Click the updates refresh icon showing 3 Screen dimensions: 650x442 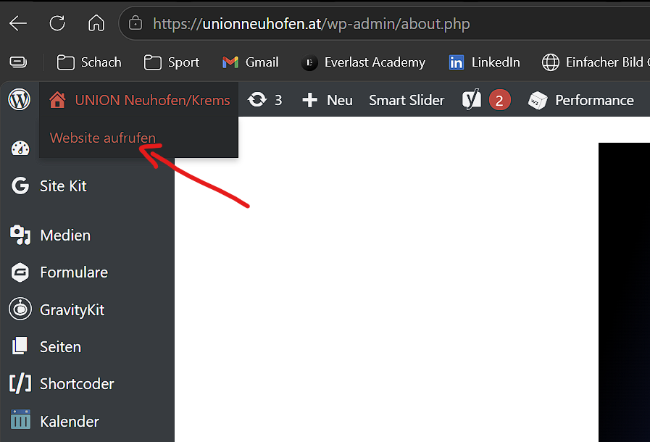pos(258,100)
